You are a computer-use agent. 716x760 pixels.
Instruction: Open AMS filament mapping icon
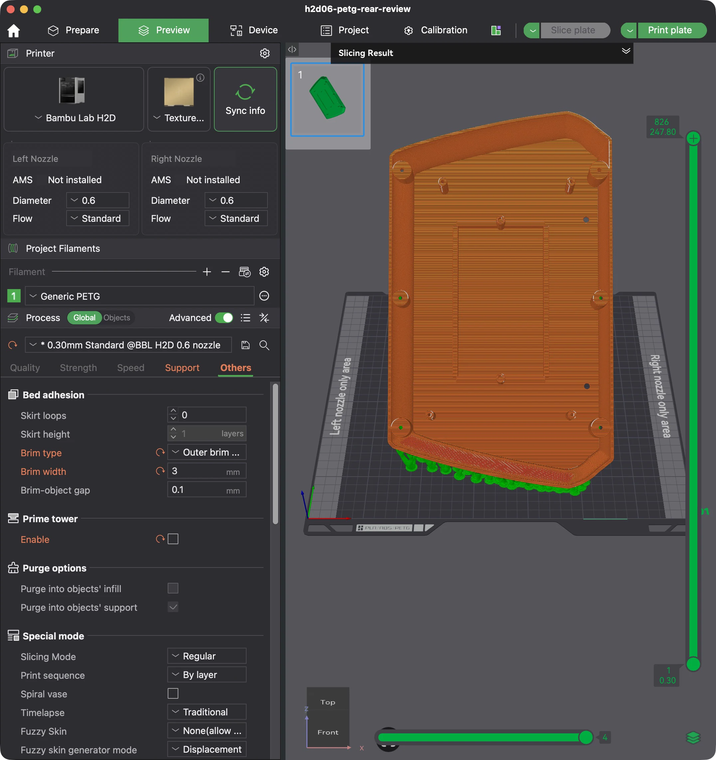pos(245,272)
